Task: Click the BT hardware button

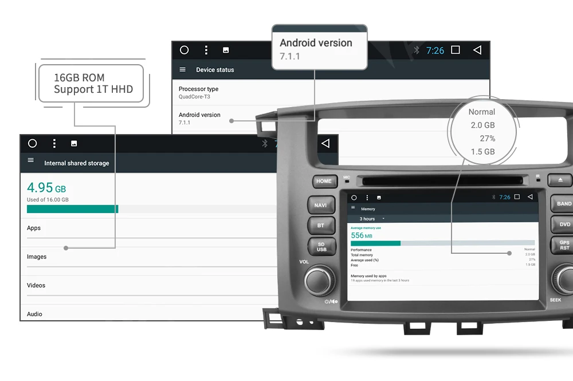Action: pos(321,225)
